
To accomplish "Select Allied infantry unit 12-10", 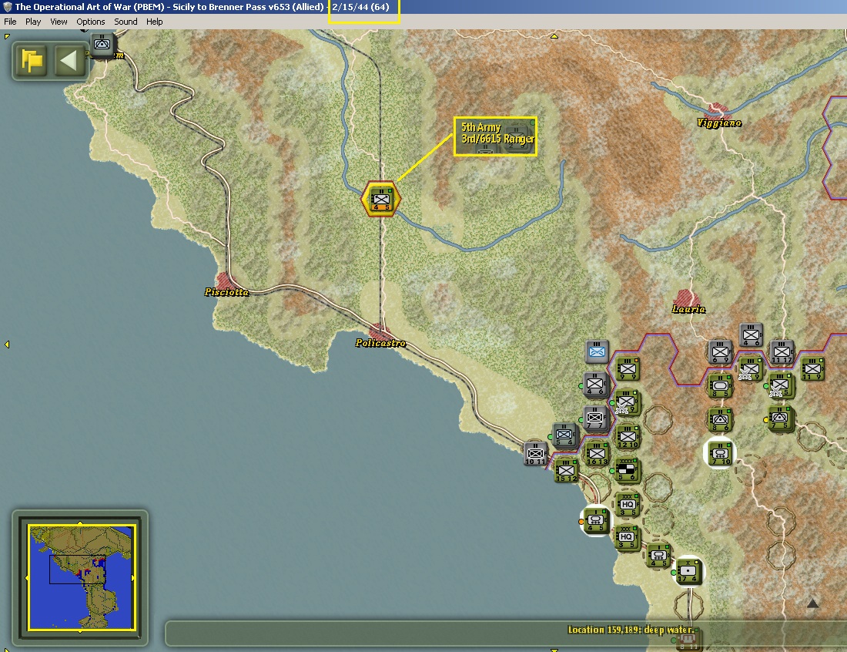I will coord(628,437).
